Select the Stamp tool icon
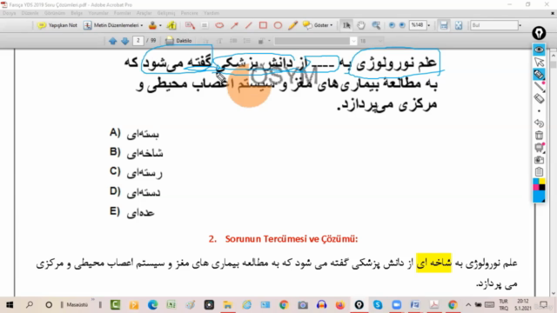557x313 pixels. [153, 25]
